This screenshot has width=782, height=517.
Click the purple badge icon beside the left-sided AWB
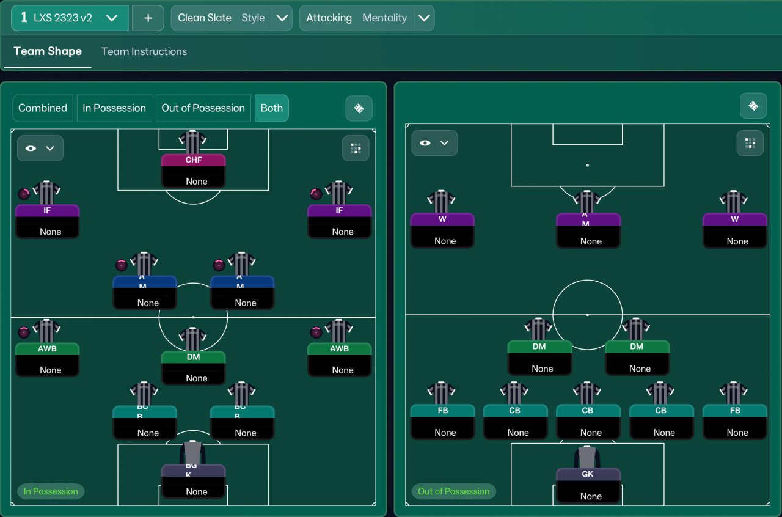click(x=24, y=332)
